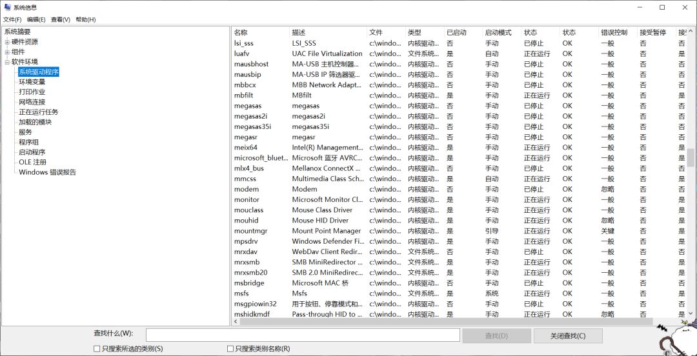Image resolution: width=697 pixels, height=356 pixels.
Task: Sort by the 已启动 column header
Action: tap(463, 32)
